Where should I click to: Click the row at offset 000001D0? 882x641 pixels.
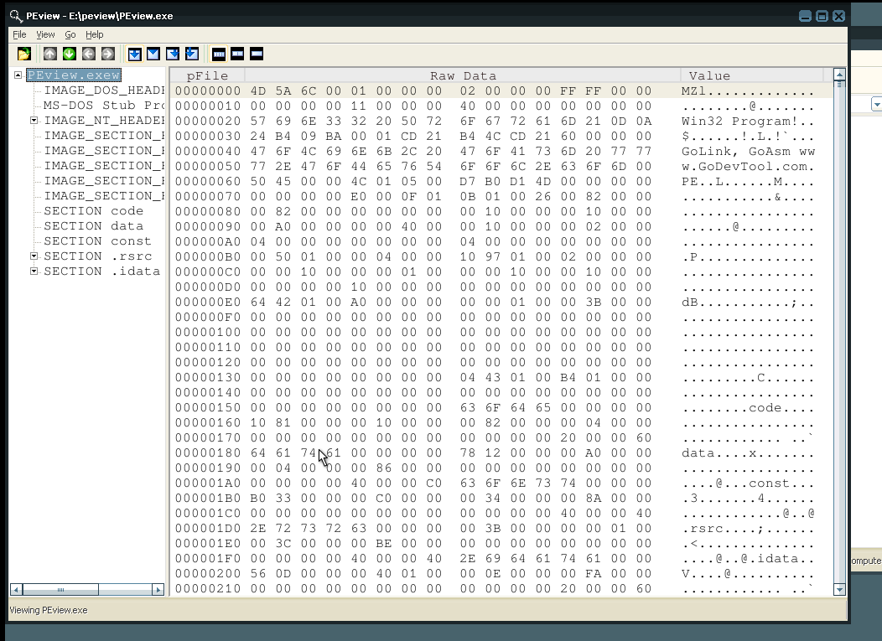(x=501, y=528)
